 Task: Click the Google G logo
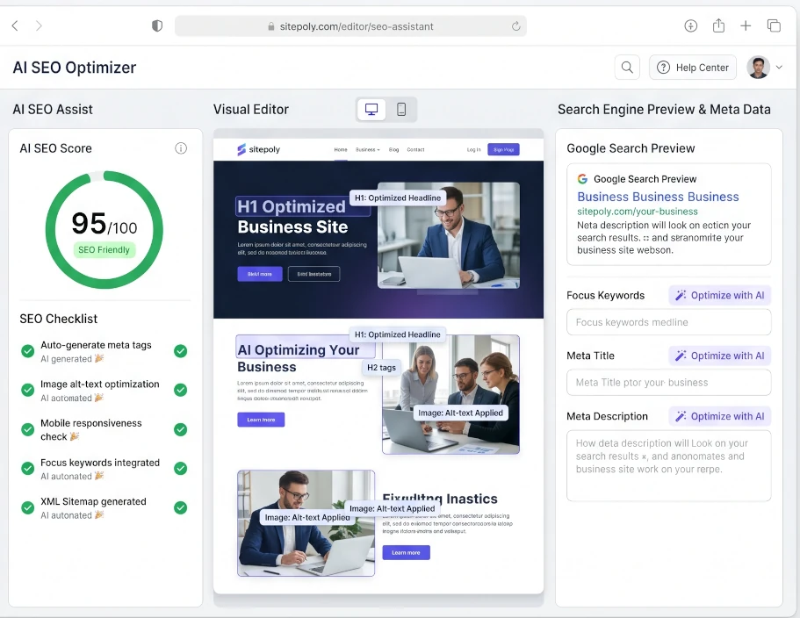coord(582,179)
